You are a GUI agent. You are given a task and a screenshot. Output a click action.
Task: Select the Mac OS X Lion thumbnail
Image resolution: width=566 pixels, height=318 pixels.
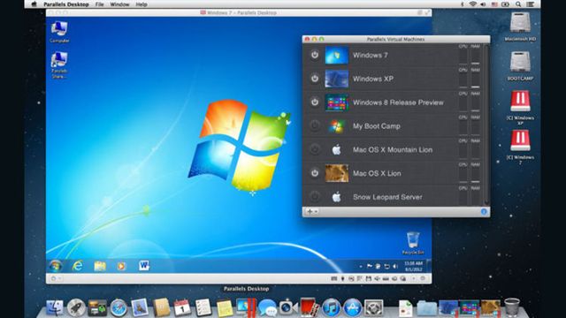[x=336, y=173]
